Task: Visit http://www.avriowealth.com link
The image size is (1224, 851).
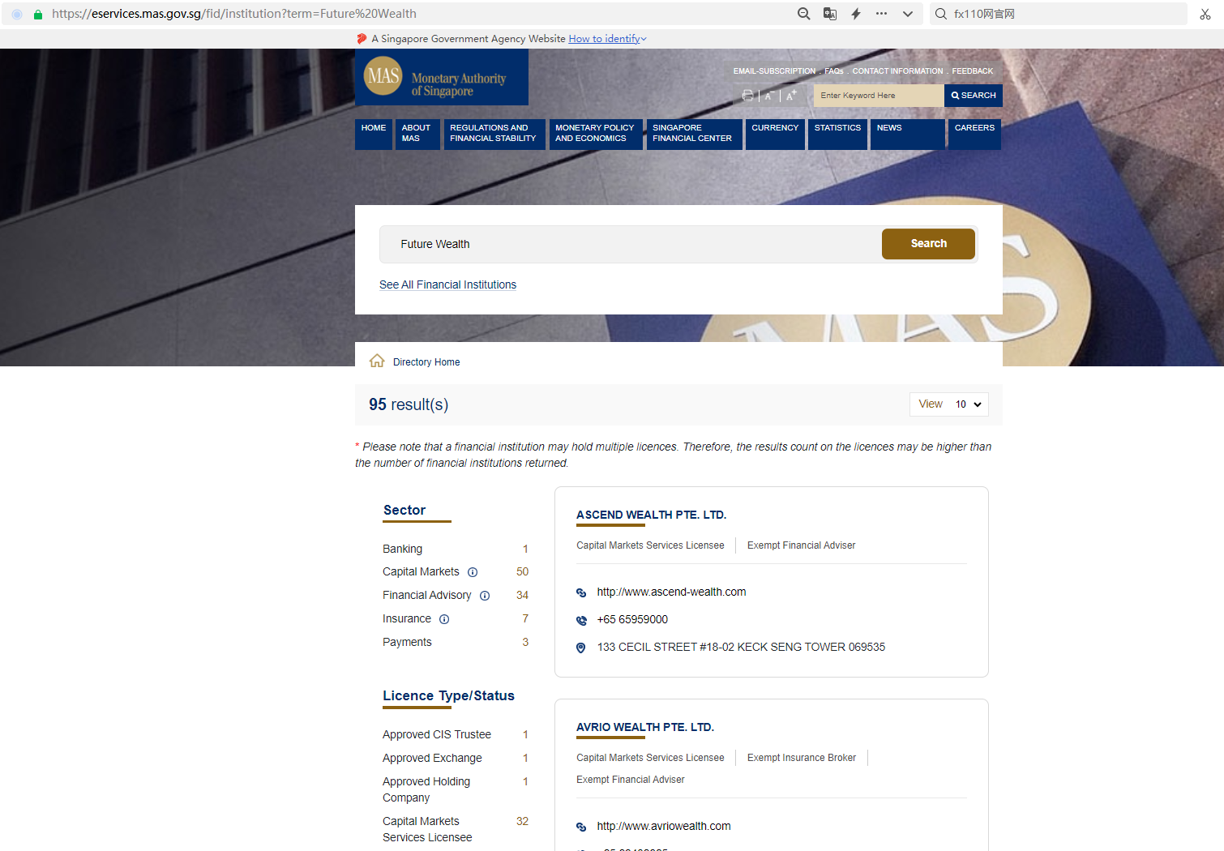Action: click(664, 827)
